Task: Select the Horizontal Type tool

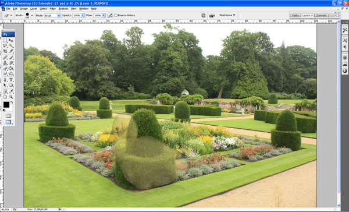Action: 10,80
